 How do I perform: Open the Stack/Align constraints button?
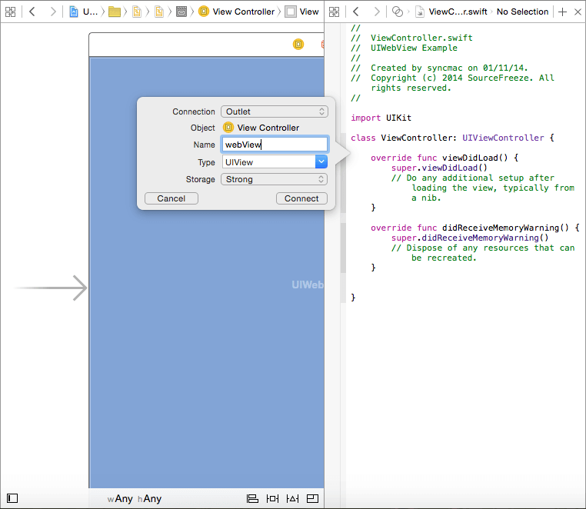coord(252,498)
